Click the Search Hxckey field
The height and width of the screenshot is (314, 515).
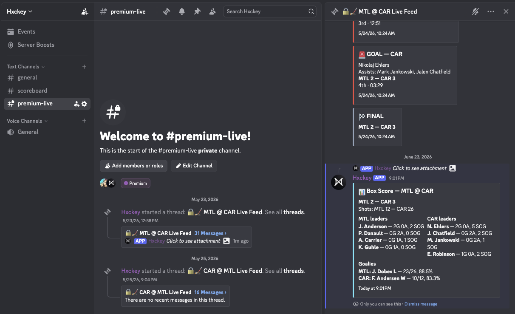click(270, 11)
